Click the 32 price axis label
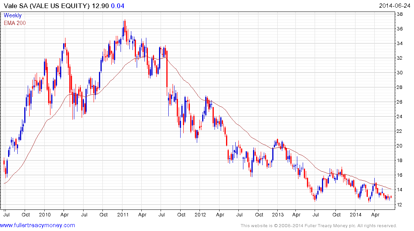The width and height of the screenshot is (414, 231). coord(400,58)
